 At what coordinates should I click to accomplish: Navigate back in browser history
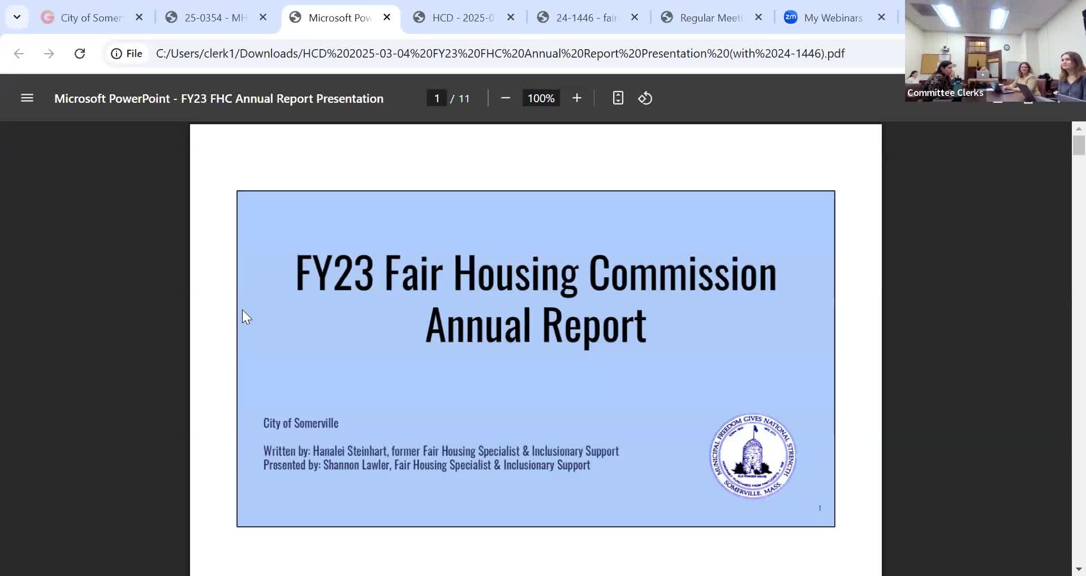click(19, 53)
